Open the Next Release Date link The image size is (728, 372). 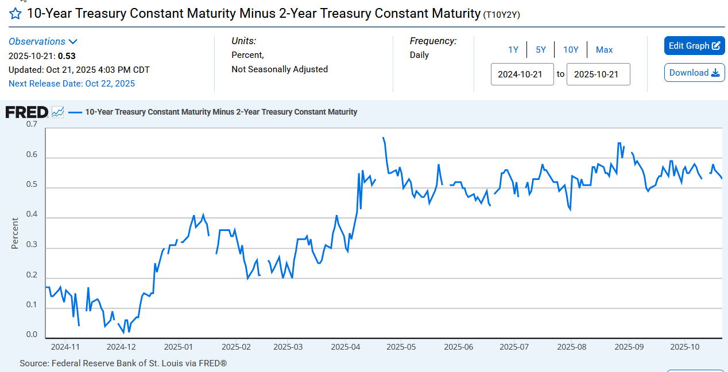[72, 84]
